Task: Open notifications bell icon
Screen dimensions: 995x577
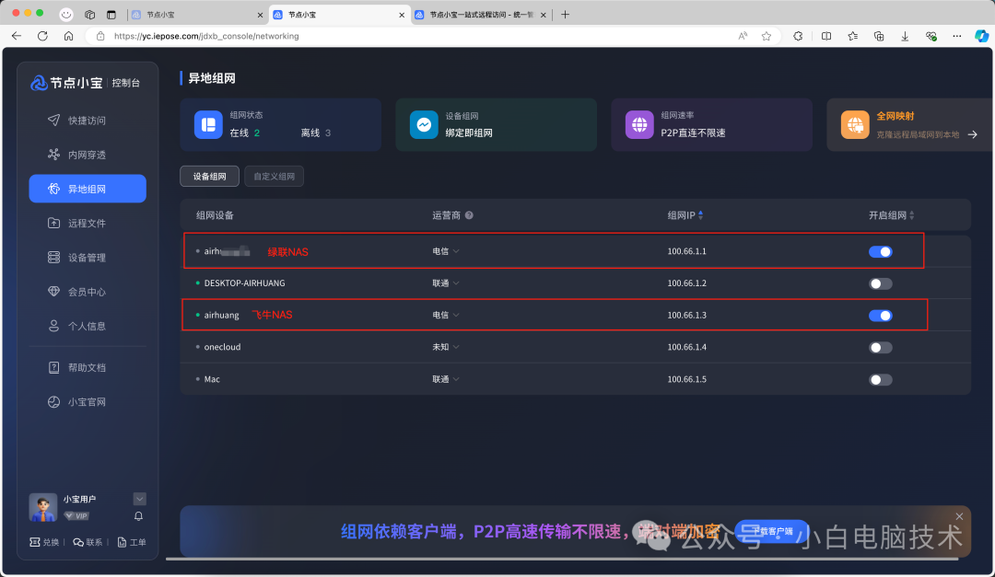Action: pyautogui.click(x=138, y=516)
